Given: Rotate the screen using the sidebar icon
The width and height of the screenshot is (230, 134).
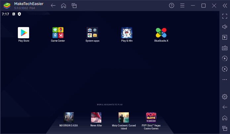Looking at the screenshot, I should pos(225,69).
